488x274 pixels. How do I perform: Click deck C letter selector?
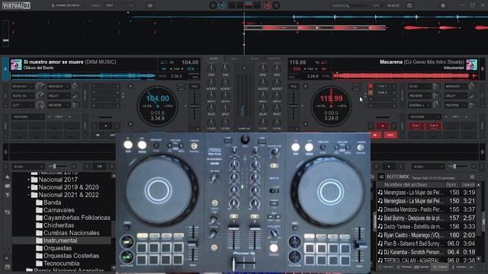(5, 152)
